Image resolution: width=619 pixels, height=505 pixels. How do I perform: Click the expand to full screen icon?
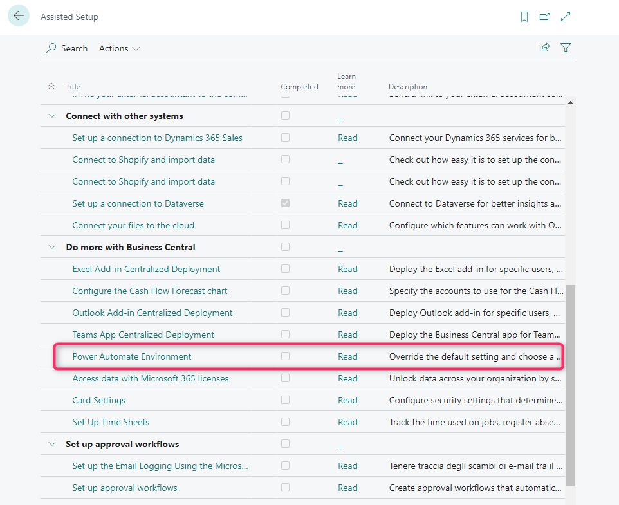[566, 17]
